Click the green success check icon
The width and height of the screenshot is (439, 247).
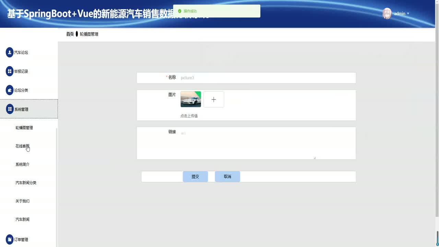[180, 11]
